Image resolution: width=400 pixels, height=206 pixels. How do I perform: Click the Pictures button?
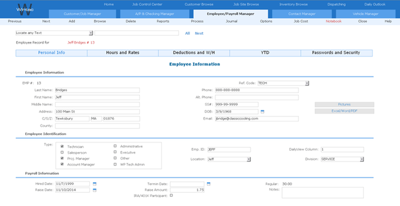(345, 104)
